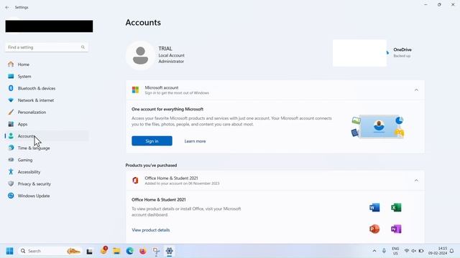Click the OneNote app icon
Viewport: 460px width, 258px height.
pyautogui.click(x=396, y=229)
